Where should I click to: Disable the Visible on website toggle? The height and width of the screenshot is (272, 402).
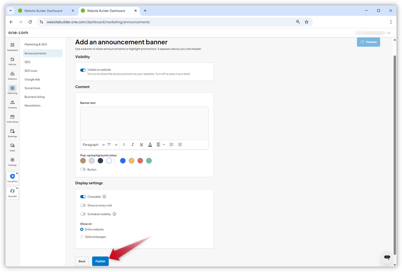click(x=82, y=70)
